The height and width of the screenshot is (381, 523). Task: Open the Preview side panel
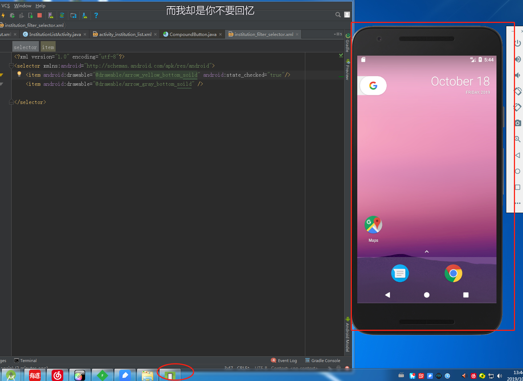(348, 70)
